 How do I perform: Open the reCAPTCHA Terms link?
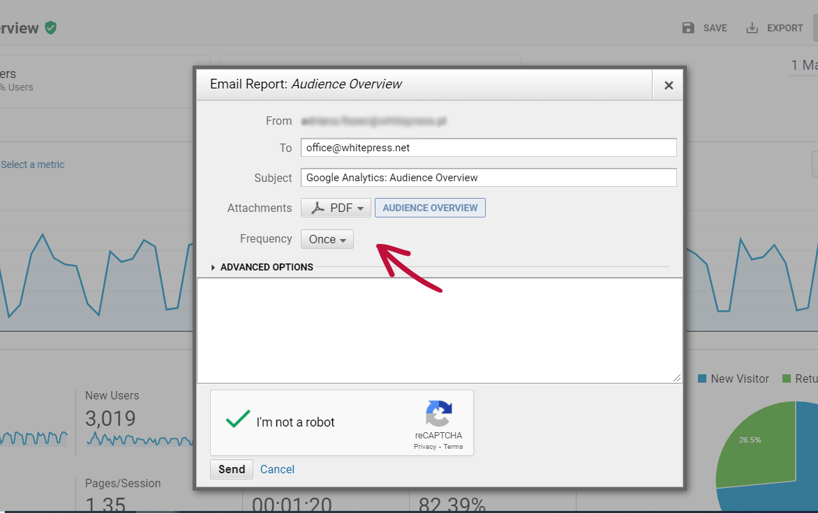click(x=453, y=447)
